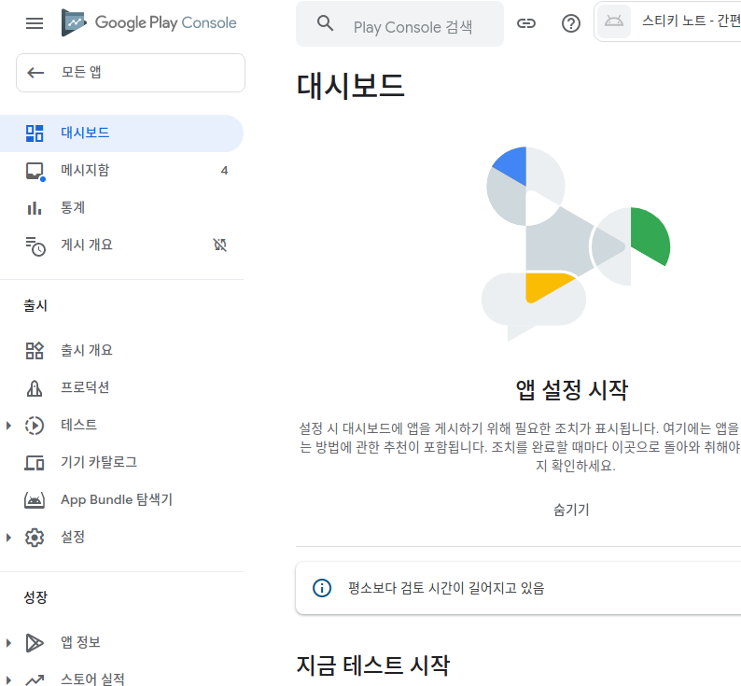Click 숨기기 to hide setup section
741x686 pixels.
pyautogui.click(x=571, y=511)
